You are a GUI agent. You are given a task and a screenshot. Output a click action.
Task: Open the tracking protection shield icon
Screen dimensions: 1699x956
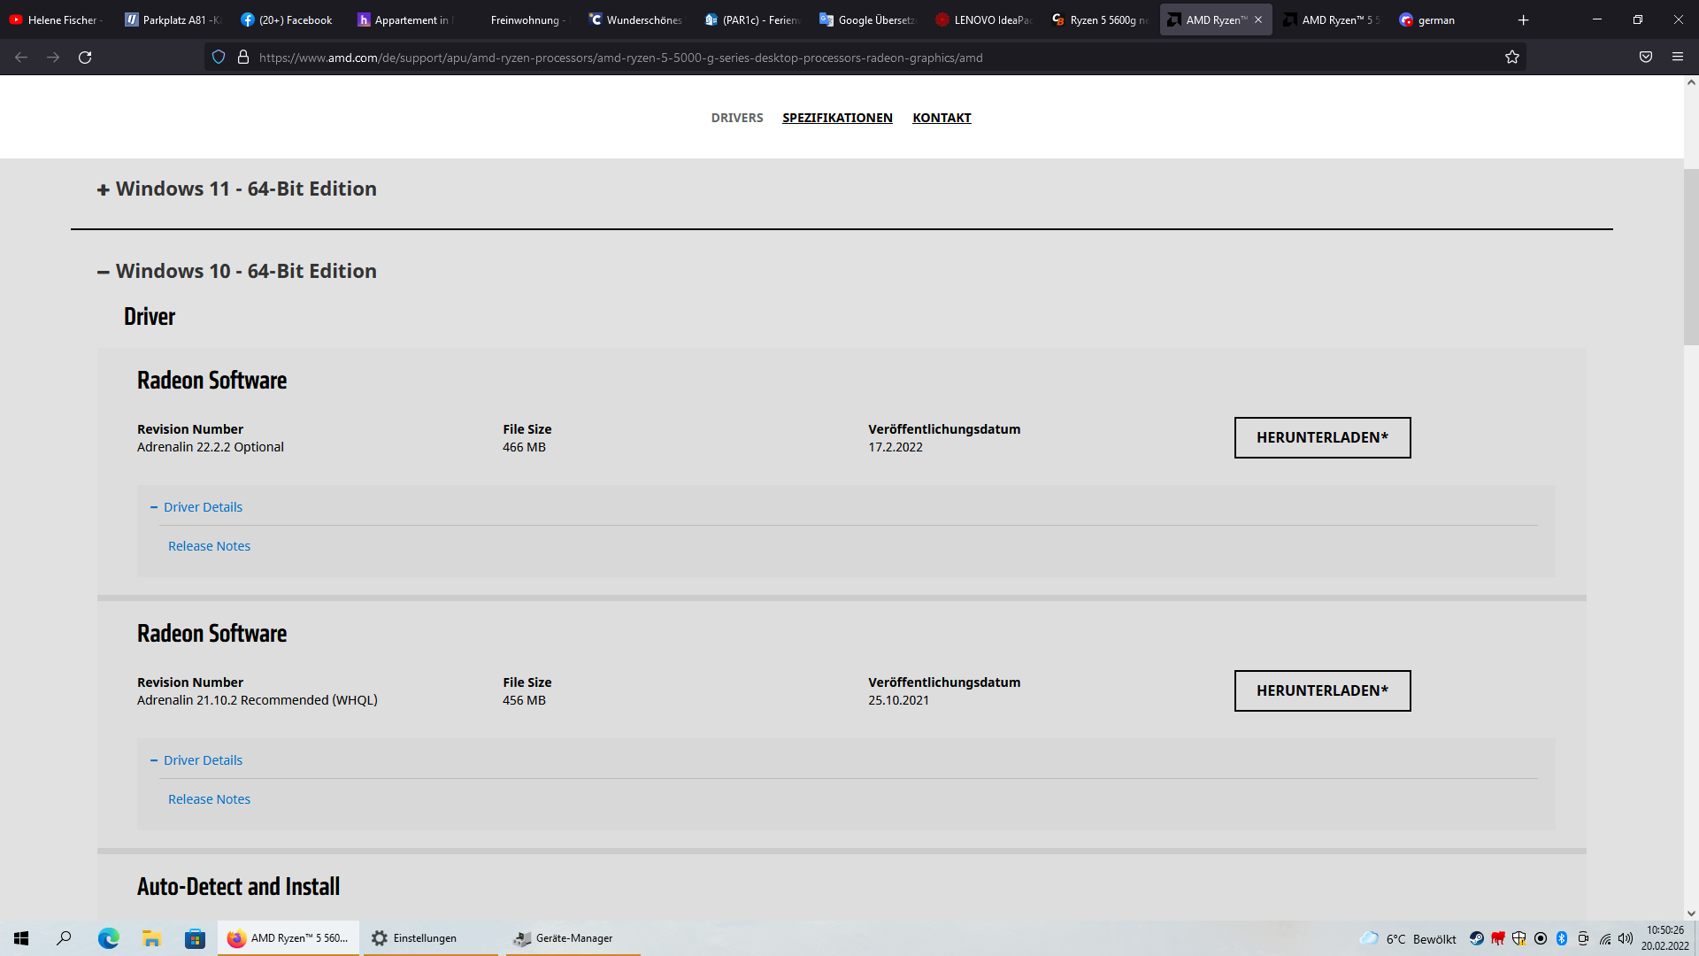tap(219, 58)
